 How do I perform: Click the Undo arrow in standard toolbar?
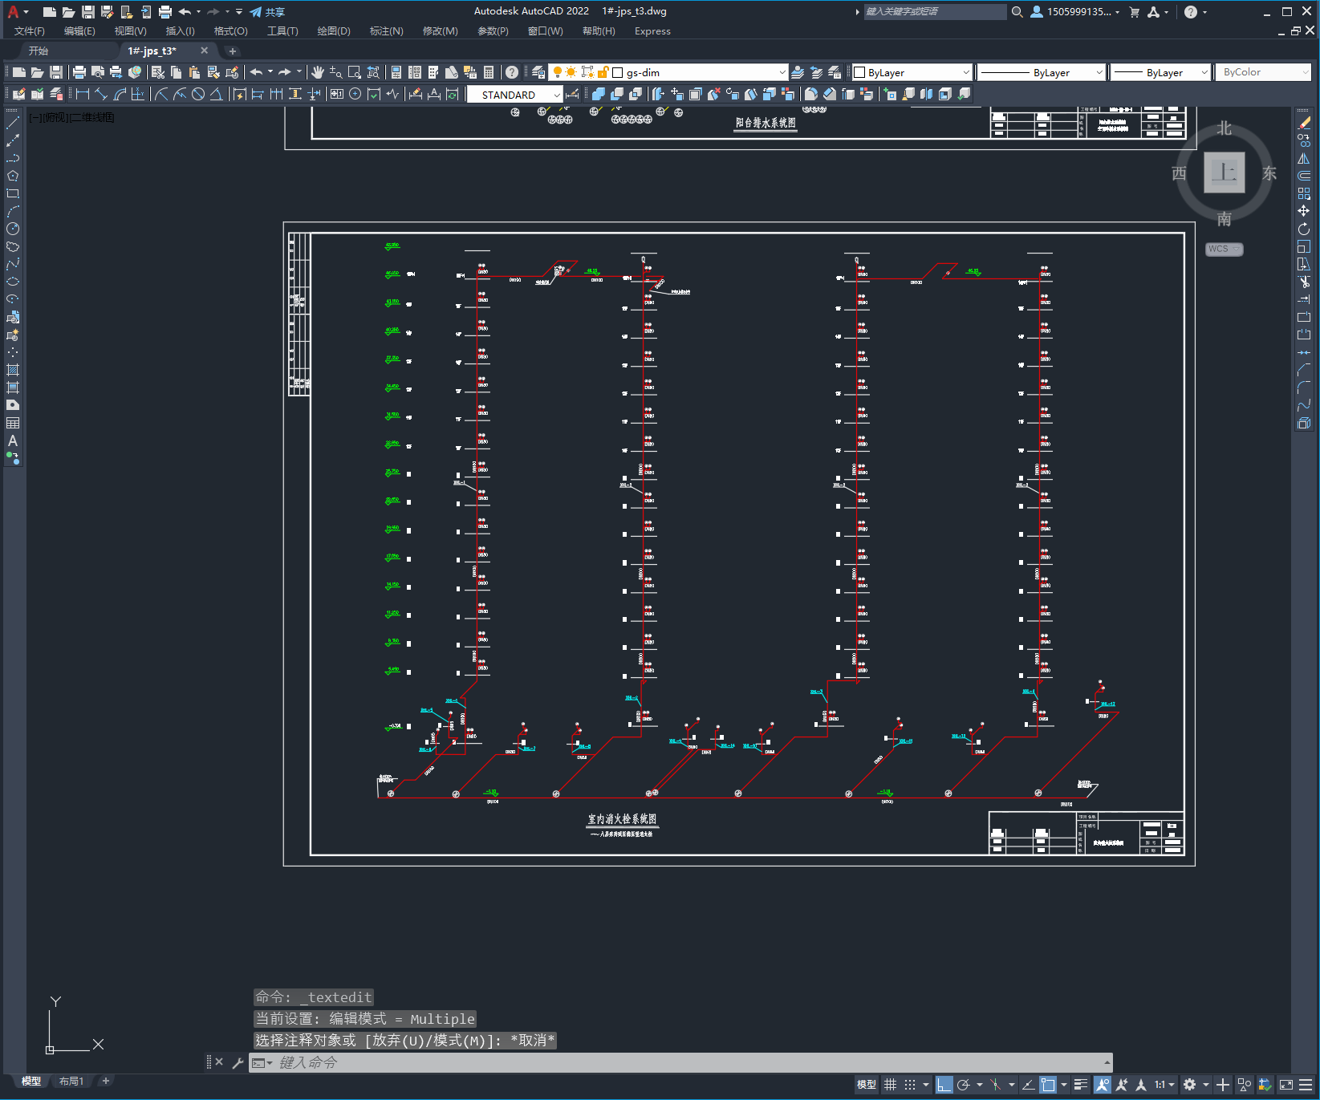pyautogui.click(x=256, y=72)
